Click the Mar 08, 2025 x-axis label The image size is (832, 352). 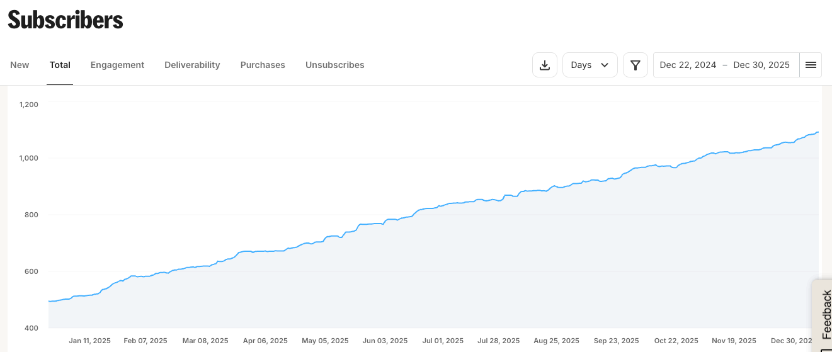click(x=205, y=341)
